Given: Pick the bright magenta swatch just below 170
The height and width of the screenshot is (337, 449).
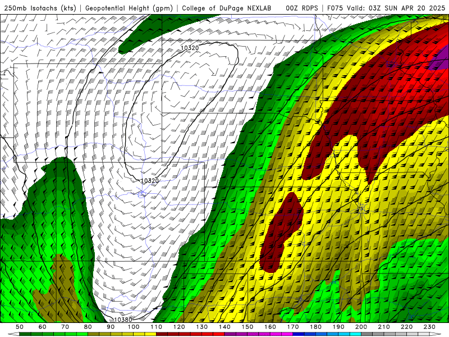Looking at the screenshot, I should (287, 334).
